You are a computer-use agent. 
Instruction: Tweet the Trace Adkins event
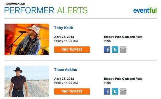click(115, 91)
